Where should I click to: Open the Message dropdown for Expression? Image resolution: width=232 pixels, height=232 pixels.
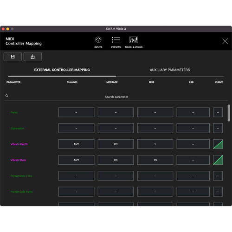coord(116,128)
